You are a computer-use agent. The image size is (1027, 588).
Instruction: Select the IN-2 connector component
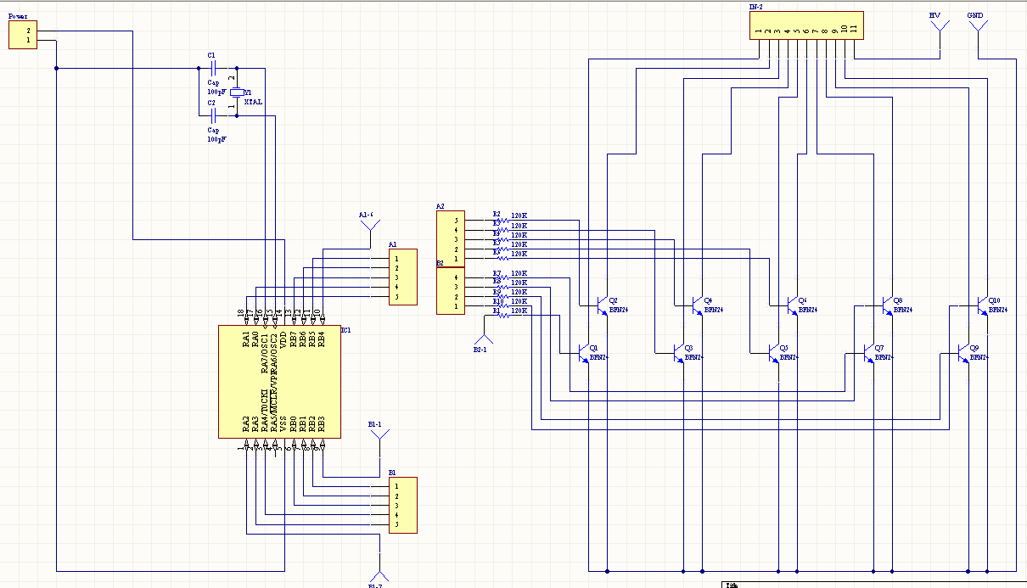(x=806, y=25)
